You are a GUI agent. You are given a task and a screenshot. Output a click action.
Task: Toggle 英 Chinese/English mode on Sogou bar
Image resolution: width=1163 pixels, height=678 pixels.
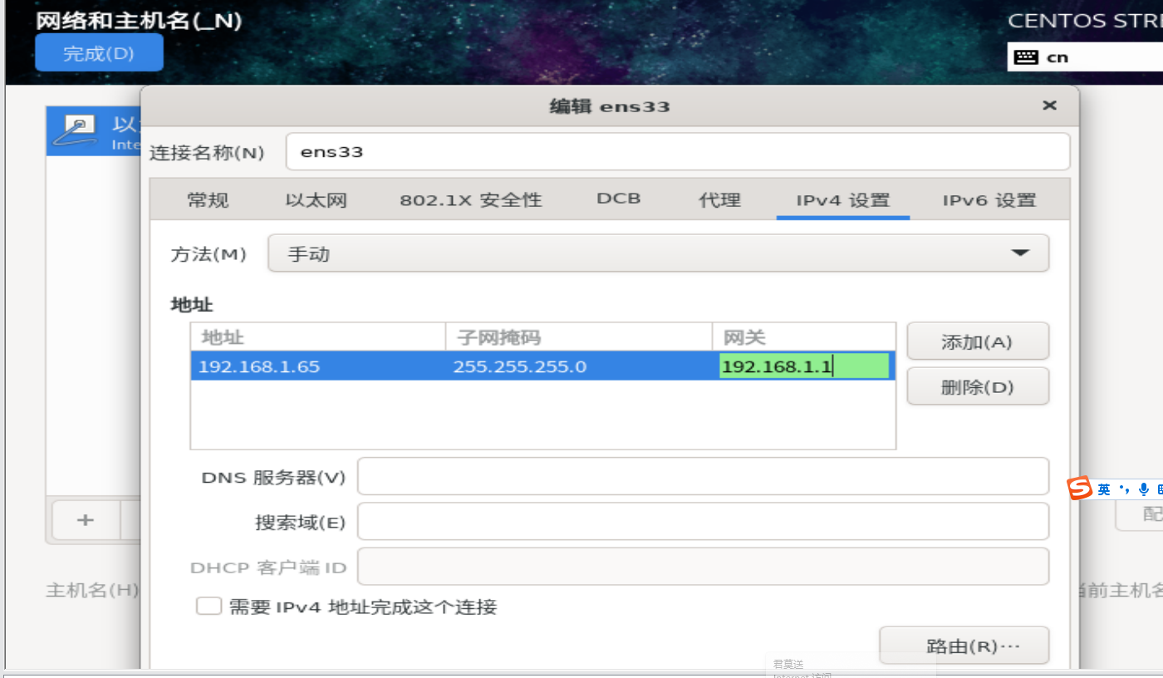[x=1104, y=489]
